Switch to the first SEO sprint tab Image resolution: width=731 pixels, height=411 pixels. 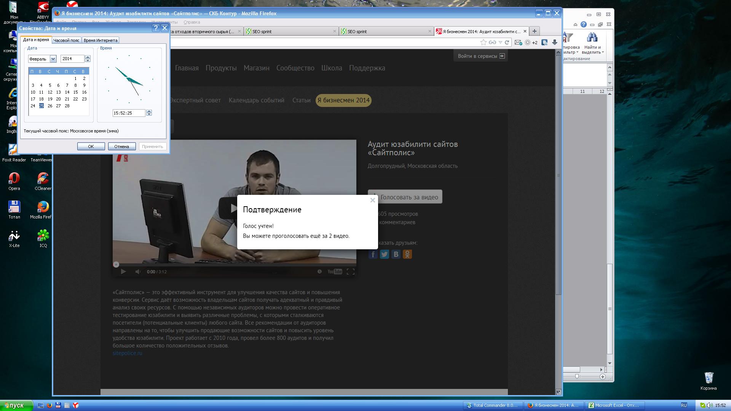tap(290, 31)
